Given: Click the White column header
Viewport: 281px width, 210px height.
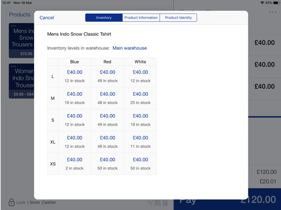Looking at the screenshot, I should click(140, 62).
